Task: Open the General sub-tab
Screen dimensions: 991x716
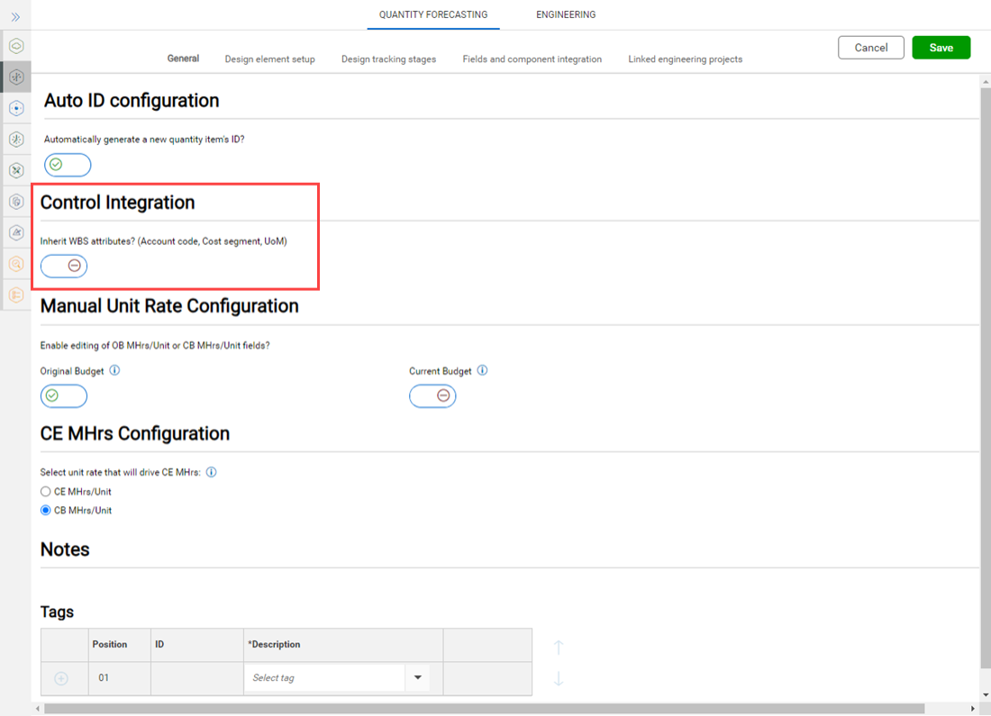Action: [x=183, y=59]
